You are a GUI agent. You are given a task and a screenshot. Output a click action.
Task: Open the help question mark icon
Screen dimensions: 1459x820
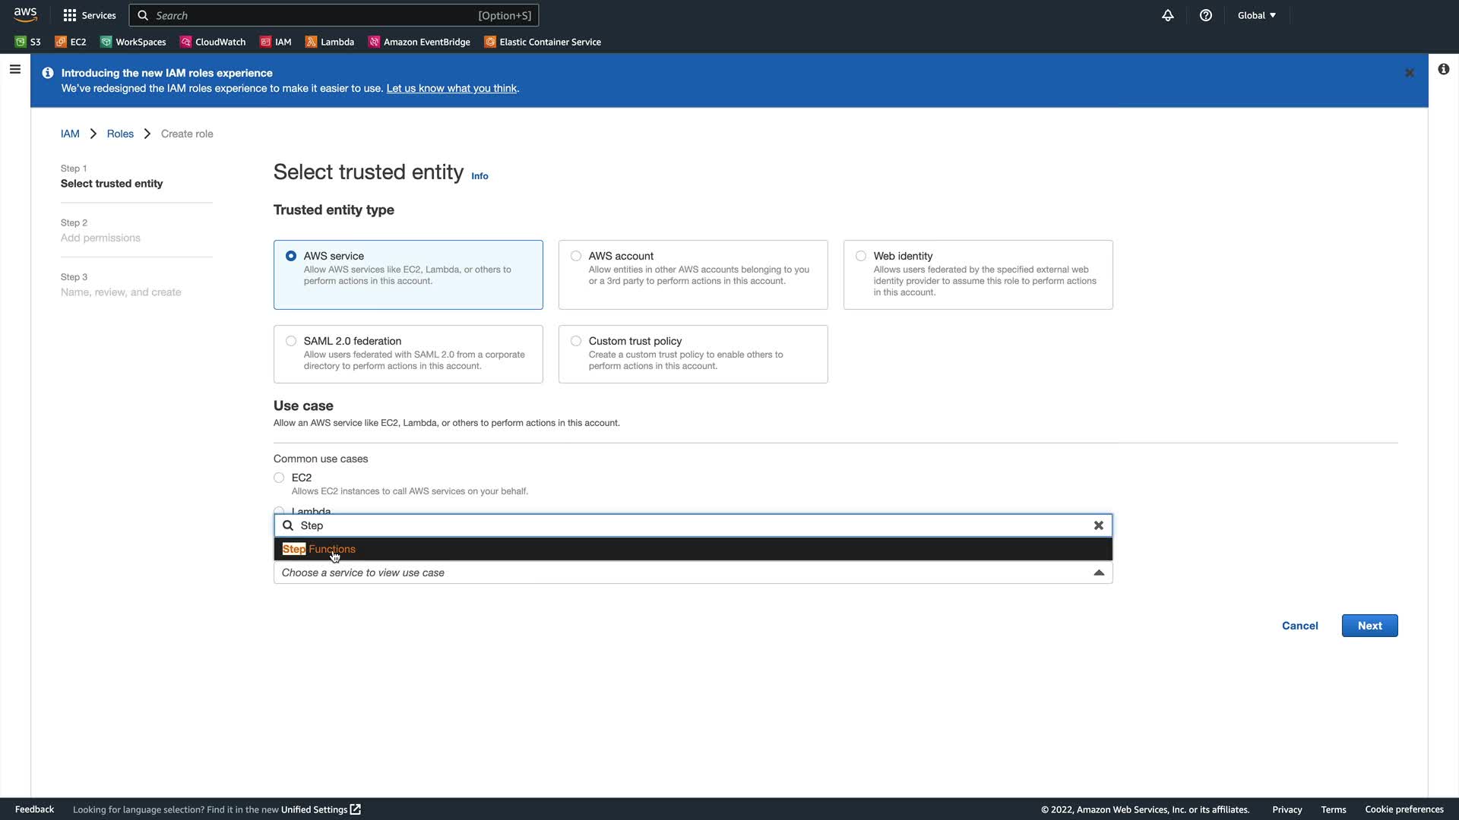pos(1206,15)
